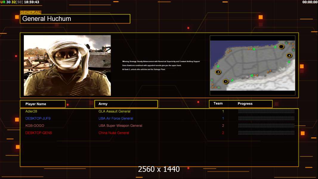Click GLA Assault General army entry

(114, 111)
